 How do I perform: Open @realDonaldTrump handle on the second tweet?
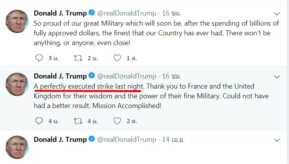[127, 76]
